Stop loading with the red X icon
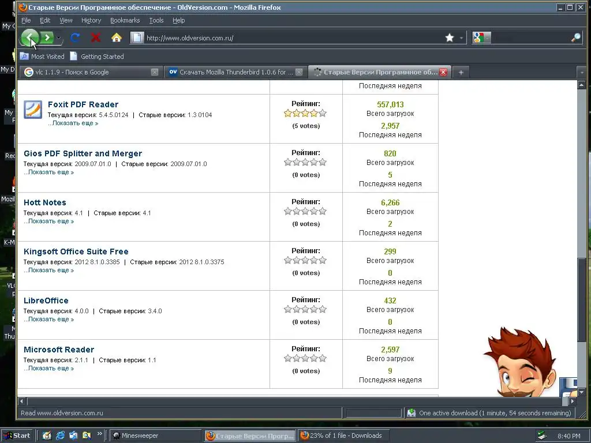The width and height of the screenshot is (591, 443). [96, 37]
